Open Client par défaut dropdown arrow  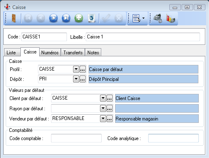[103, 98]
